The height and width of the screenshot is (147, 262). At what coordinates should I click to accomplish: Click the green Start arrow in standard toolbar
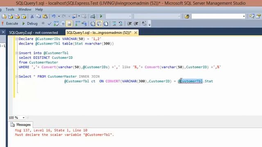tap(101, 16)
